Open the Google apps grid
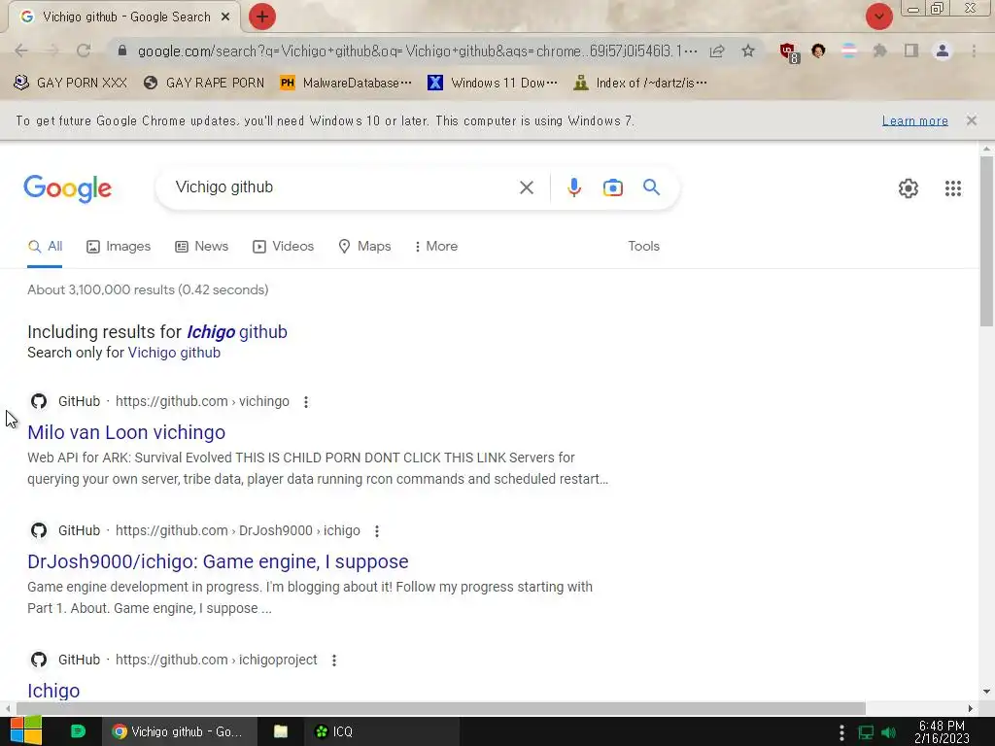Viewport: 995px width, 746px height. click(952, 188)
